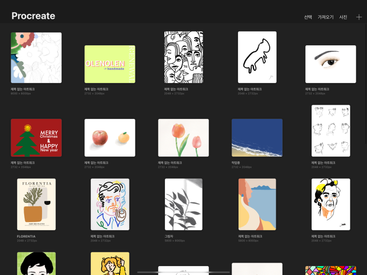Open the FLORENTIA plant poster artwork
The image size is (367, 275).
point(36,204)
